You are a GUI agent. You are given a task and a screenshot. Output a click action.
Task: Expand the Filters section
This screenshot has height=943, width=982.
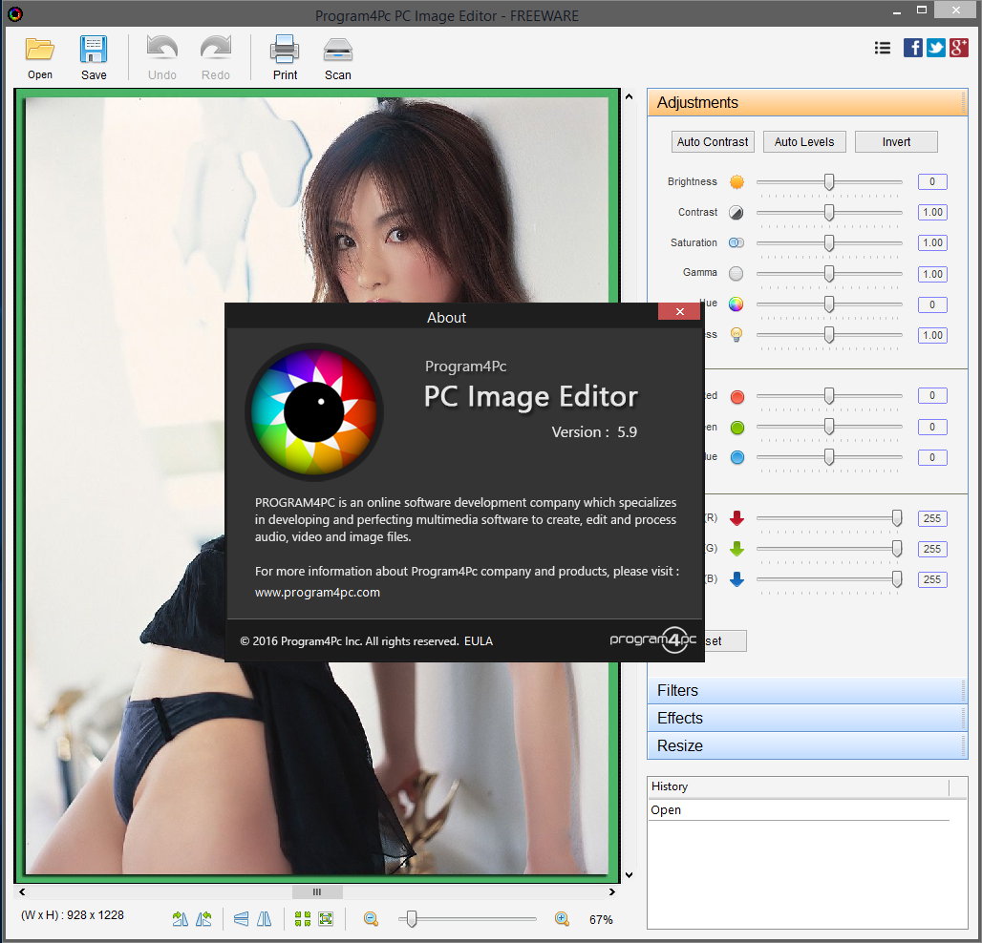pyautogui.click(x=807, y=690)
